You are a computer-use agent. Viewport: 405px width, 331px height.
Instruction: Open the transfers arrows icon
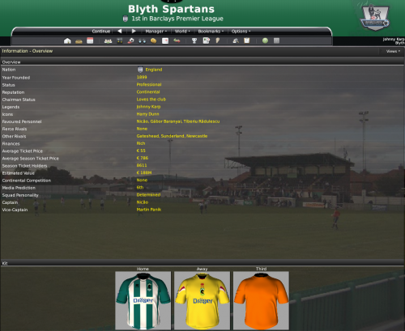[177, 40]
